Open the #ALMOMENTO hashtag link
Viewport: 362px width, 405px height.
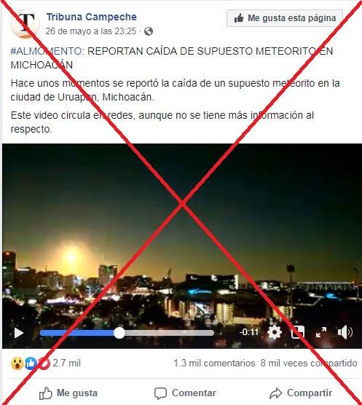pyautogui.click(x=46, y=51)
